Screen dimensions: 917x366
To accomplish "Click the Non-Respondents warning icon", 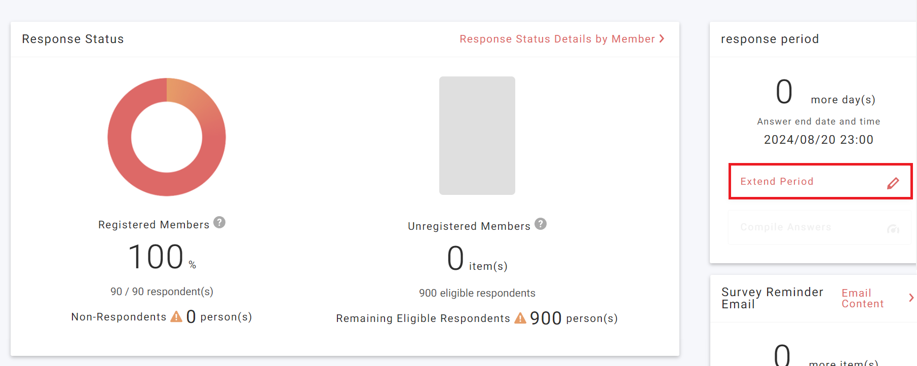I will tap(176, 317).
